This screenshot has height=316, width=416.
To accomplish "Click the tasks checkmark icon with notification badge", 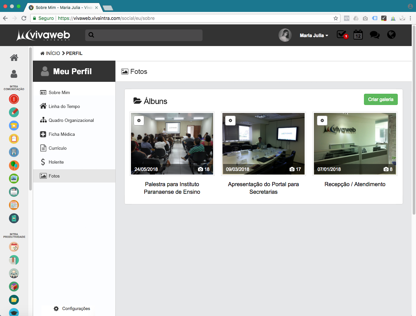I will 342,35.
